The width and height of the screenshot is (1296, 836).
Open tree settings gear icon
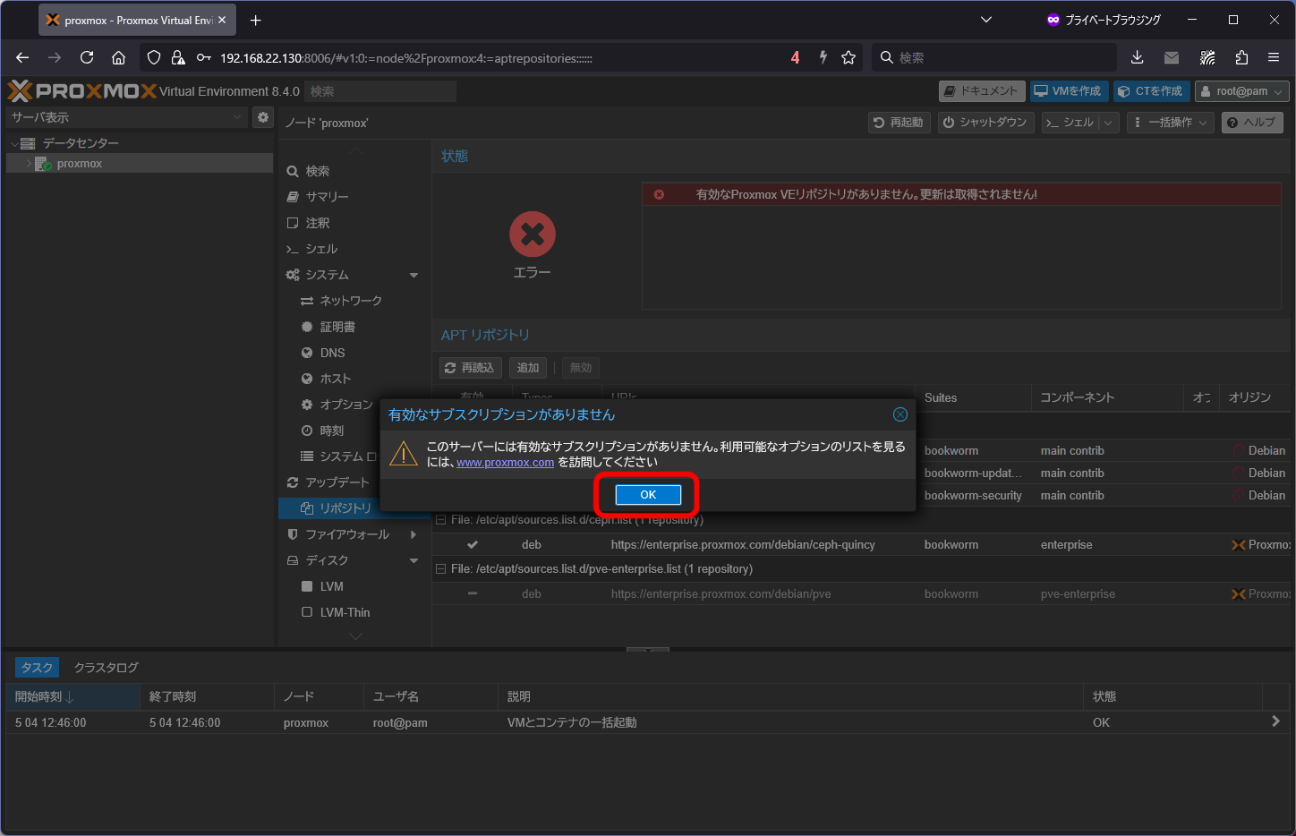[263, 117]
